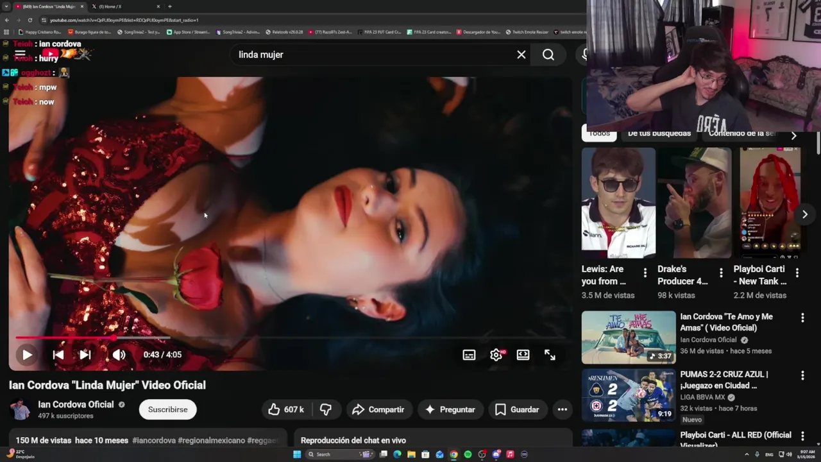Image resolution: width=821 pixels, height=462 pixels.
Task: Open the more actions ellipsis under the video
Action: (563, 409)
